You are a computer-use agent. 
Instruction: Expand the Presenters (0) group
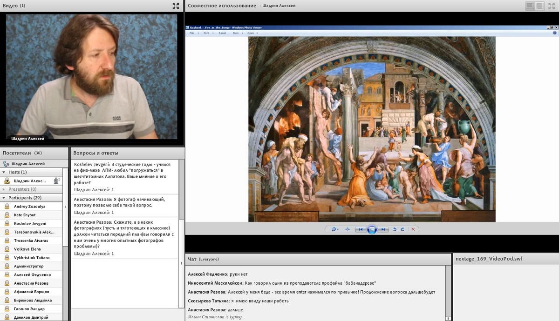pyautogui.click(x=4, y=189)
